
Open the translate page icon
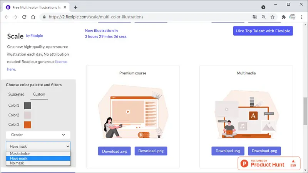coord(254,17)
